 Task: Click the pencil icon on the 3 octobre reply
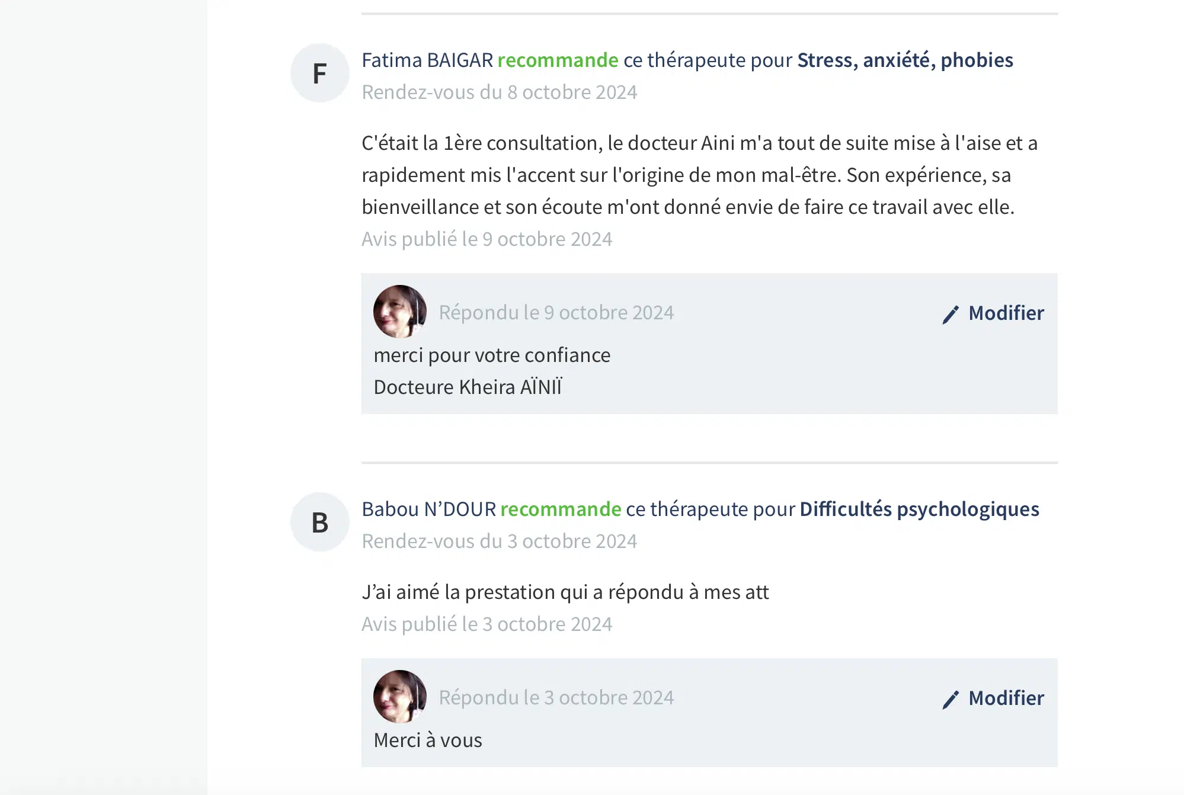(951, 699)
